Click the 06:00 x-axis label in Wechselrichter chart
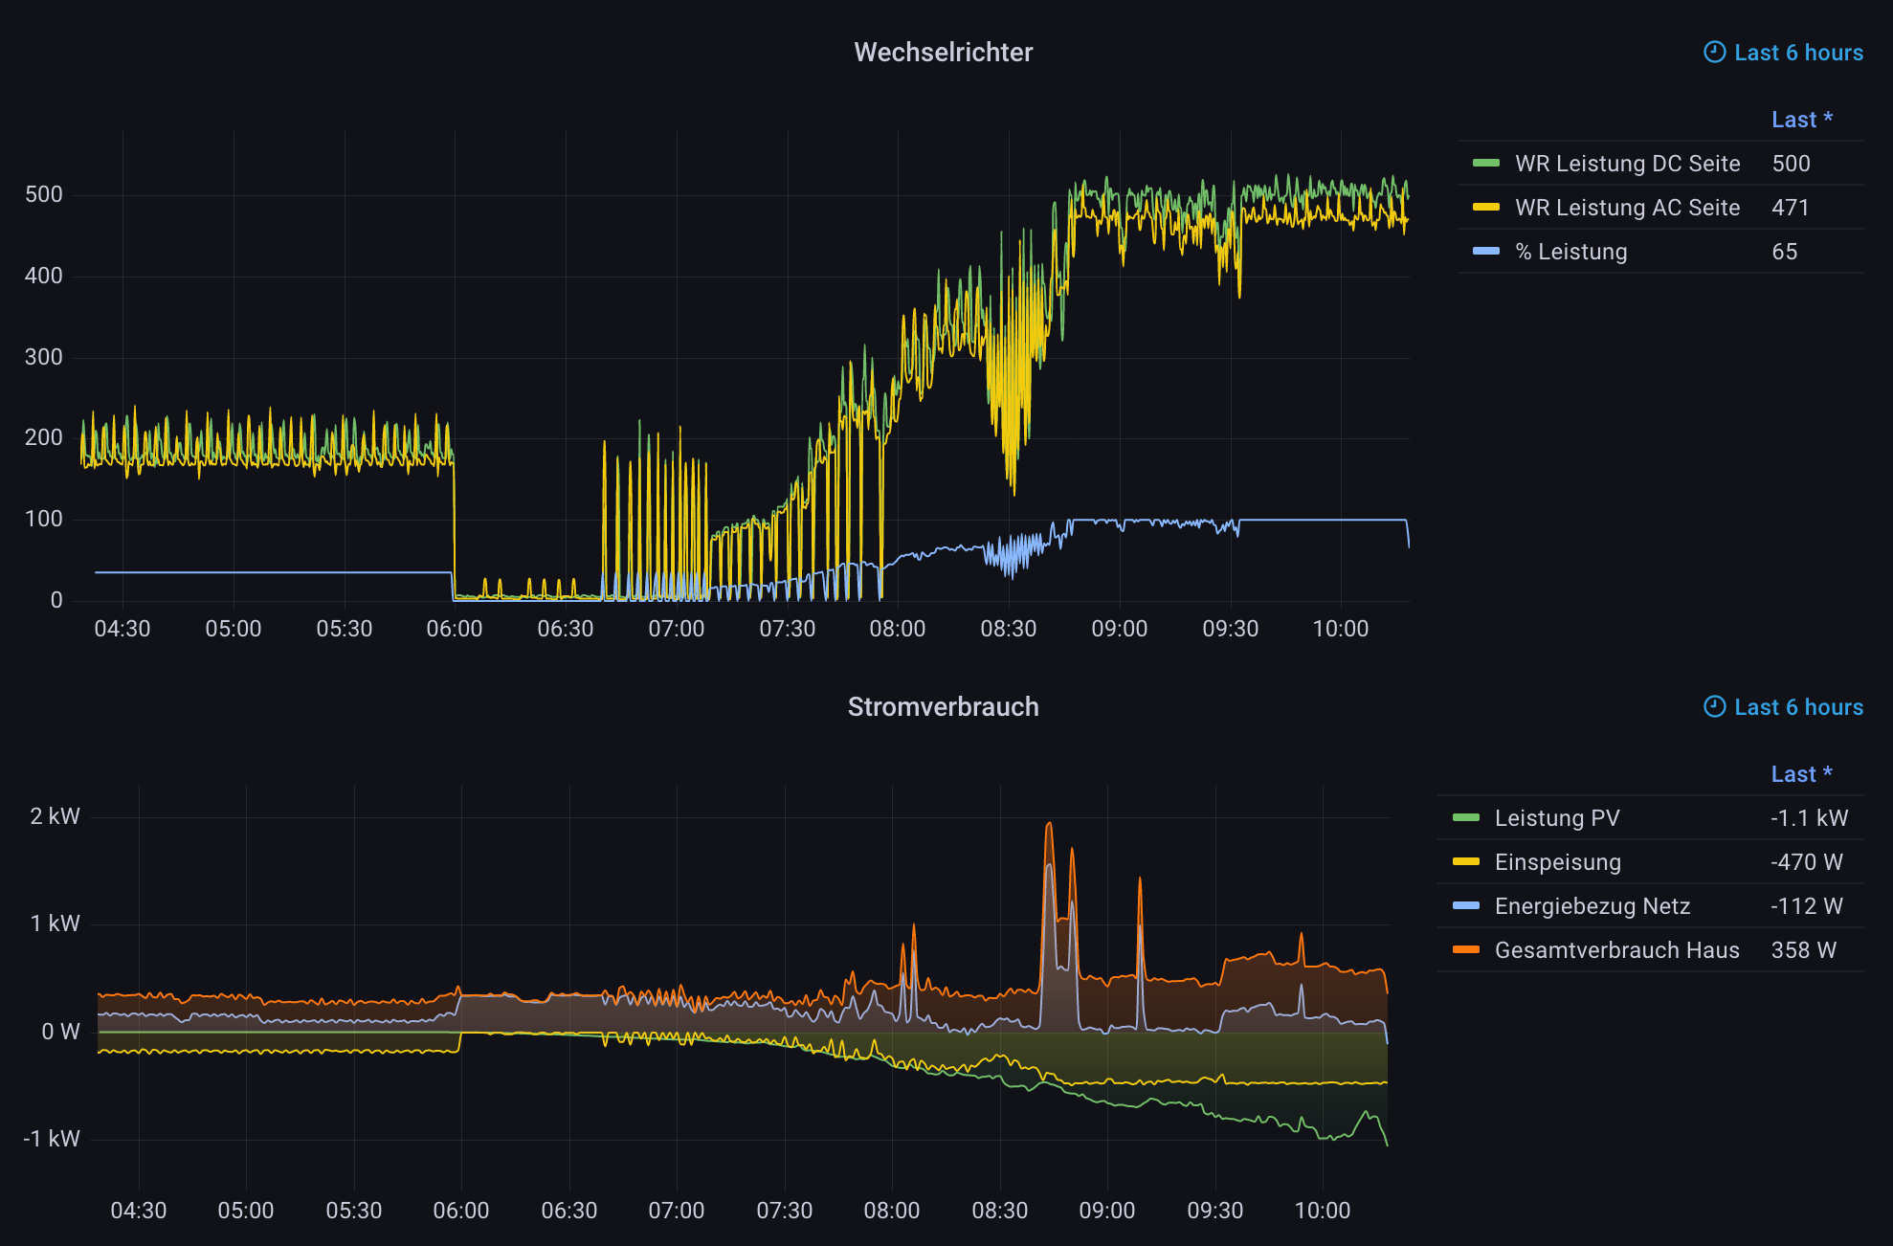 click(x=455, y=629)
